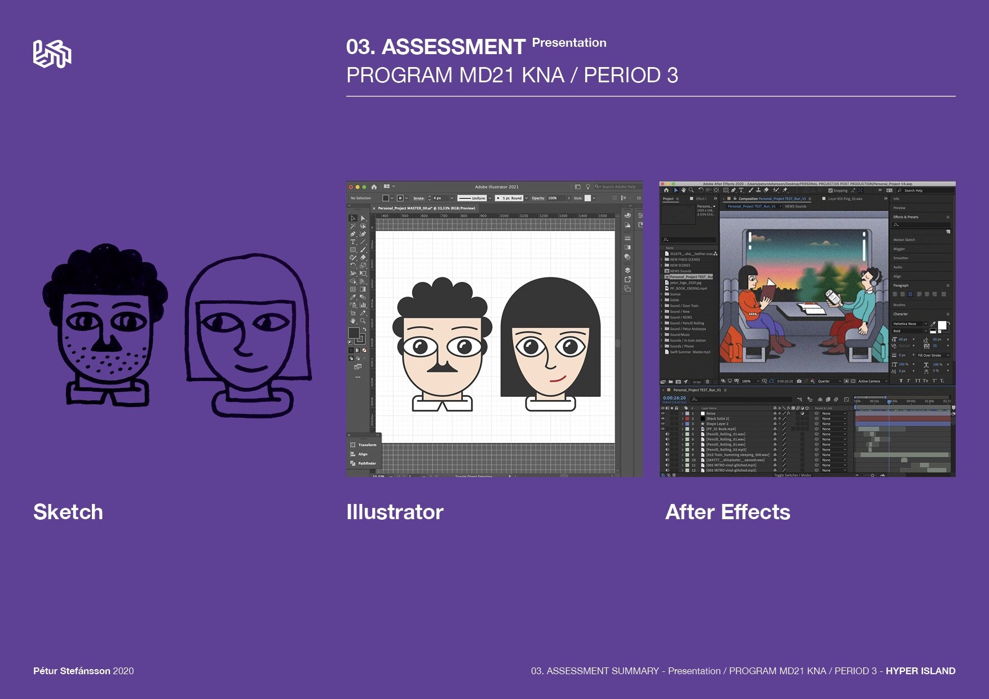Hide the PP_01 Book.mp4 layer

[x=663, y=429]
